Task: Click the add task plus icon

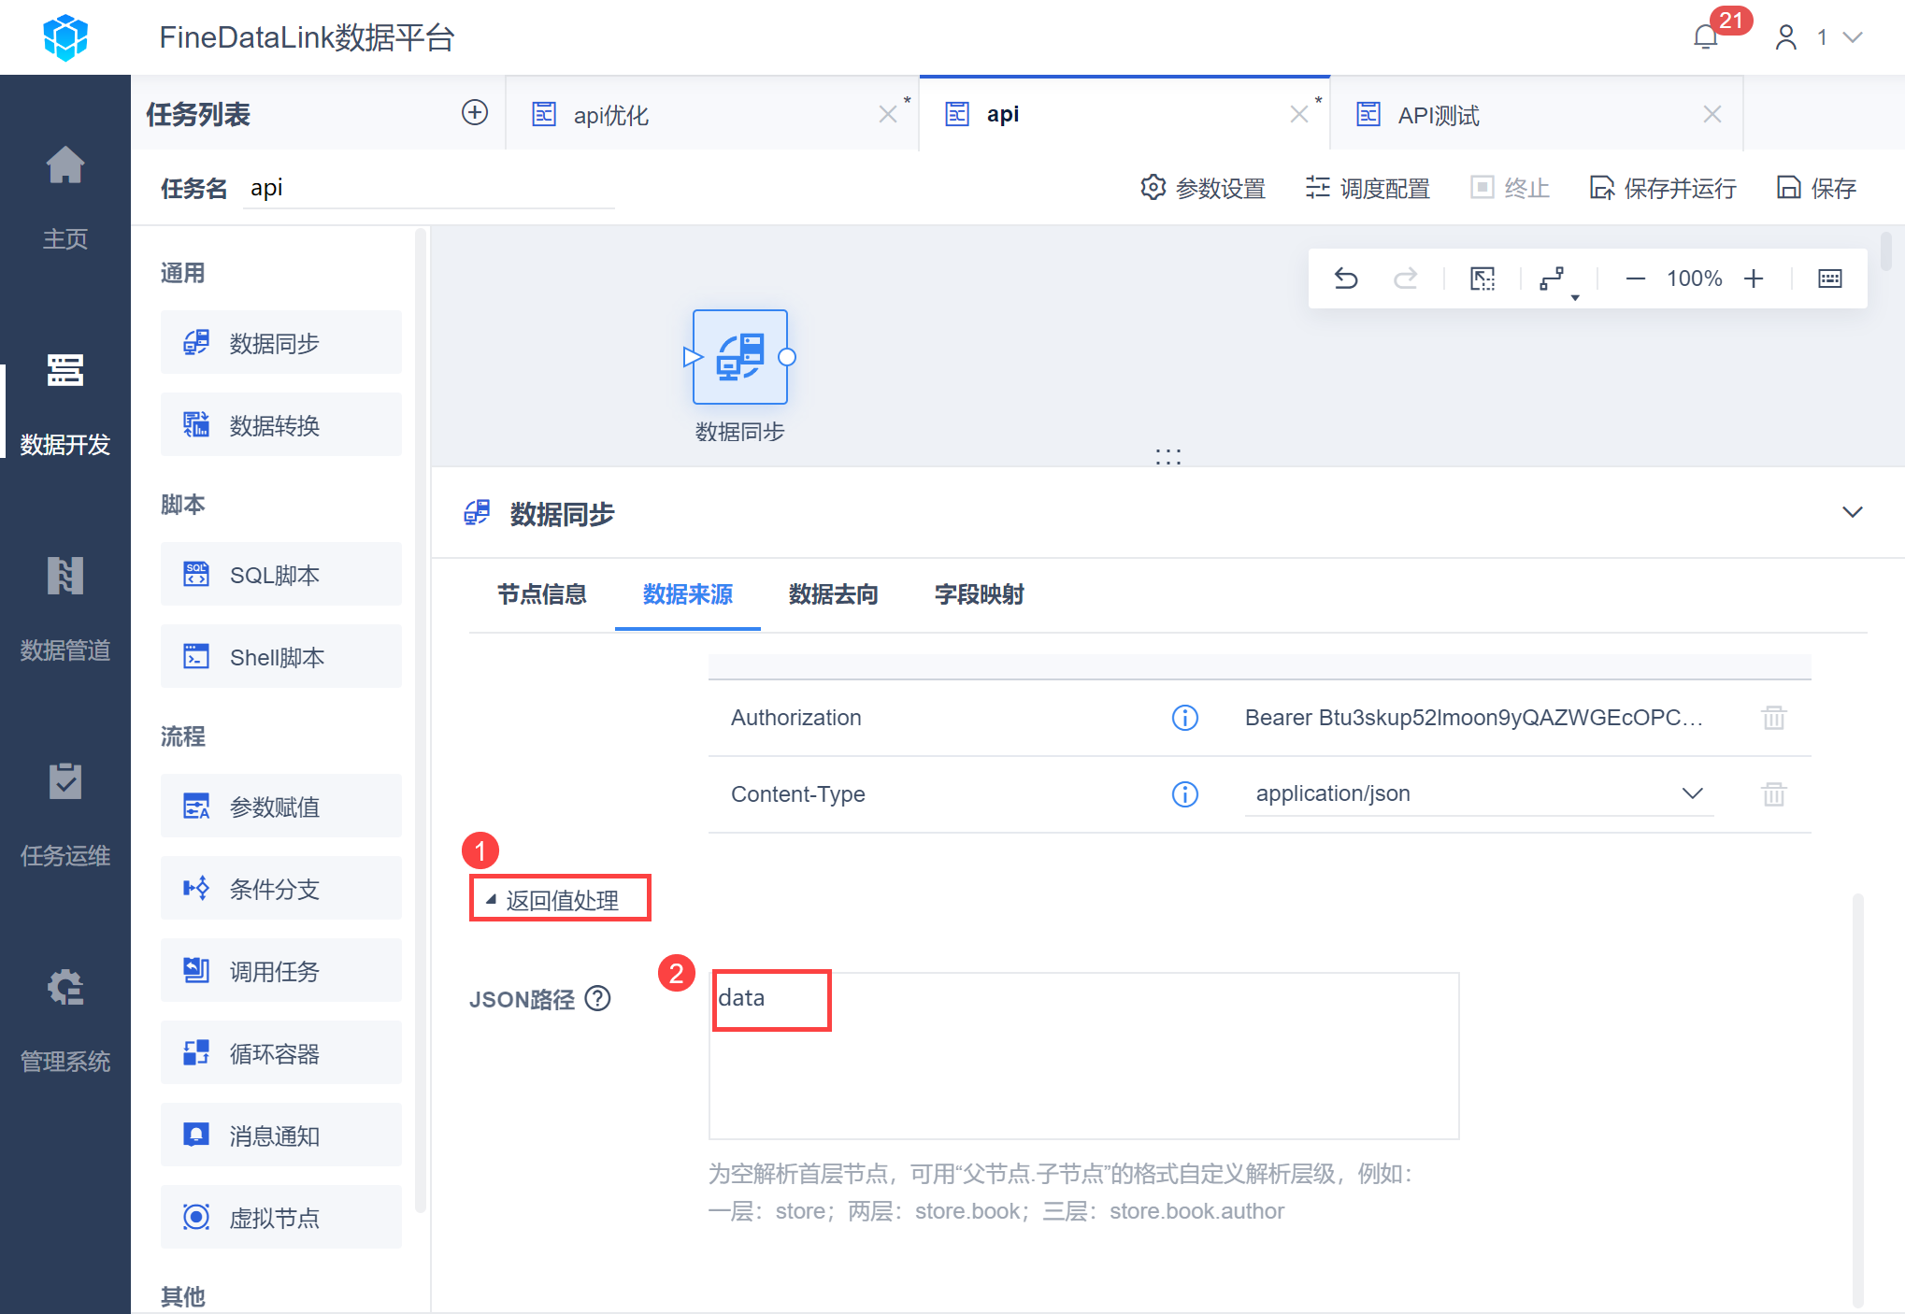Action: [475, 113]
